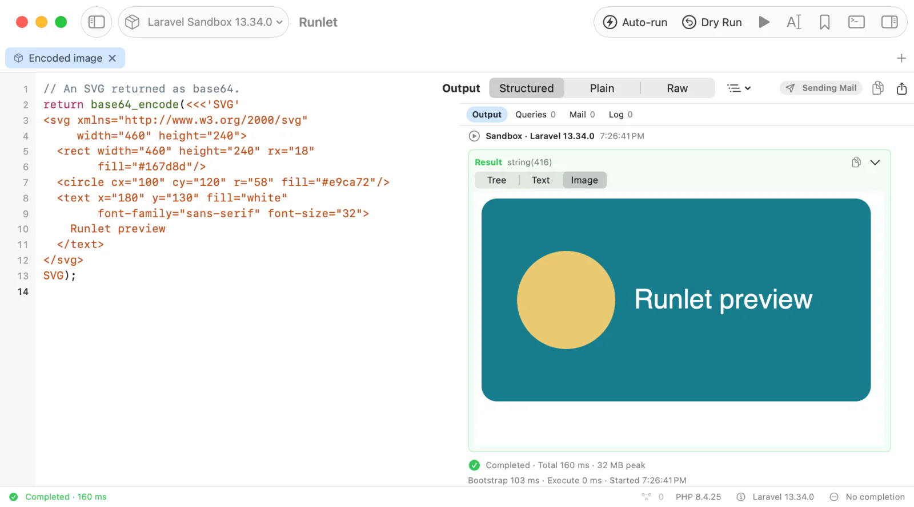Copy the Result value
This screenshot has width=914, height=507.
click(856, 163)
